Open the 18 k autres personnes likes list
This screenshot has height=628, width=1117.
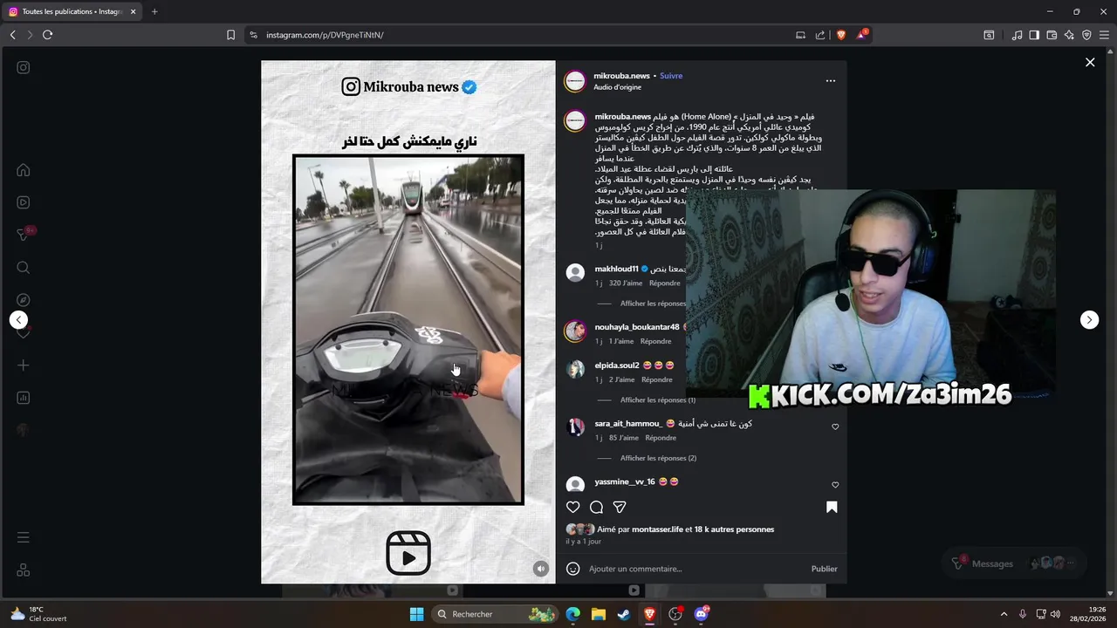[734, 529]
